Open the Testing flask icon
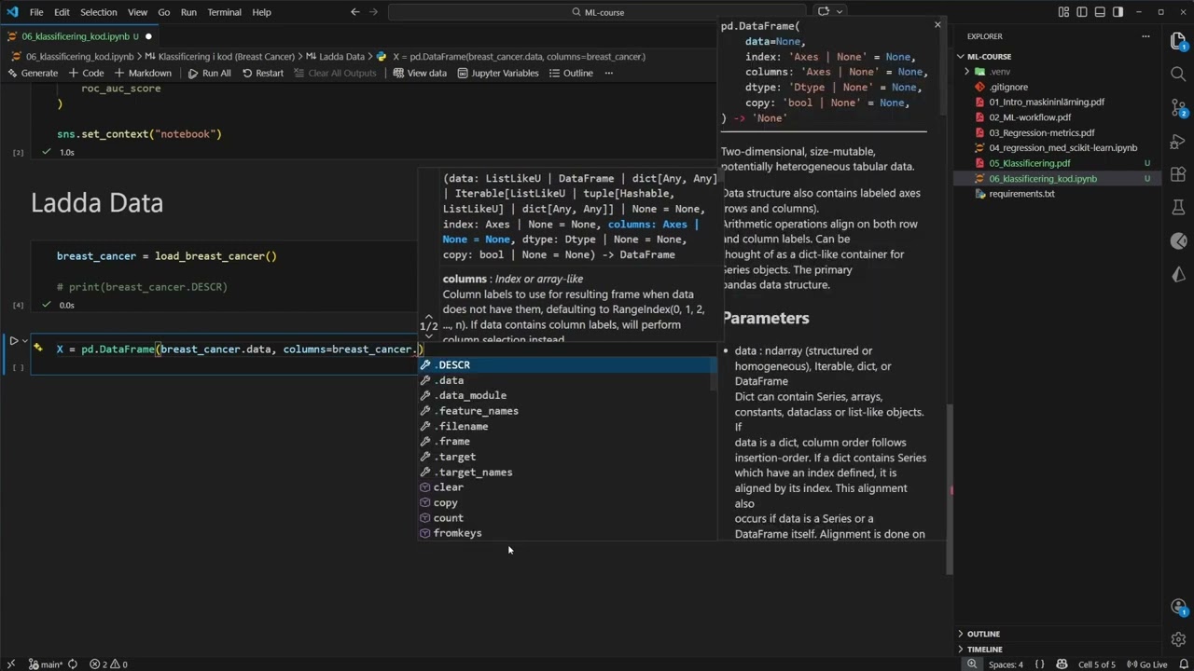Screen dimensions: 1194x671 click(x=1178, y=208)
